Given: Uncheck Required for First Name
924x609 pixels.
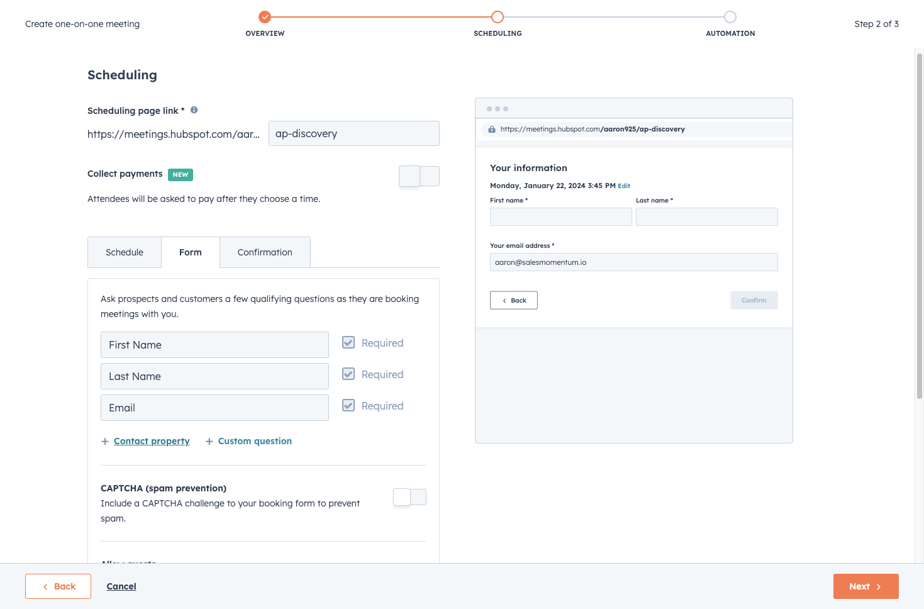Looking at the screenshot, I should tap(348, 342).
